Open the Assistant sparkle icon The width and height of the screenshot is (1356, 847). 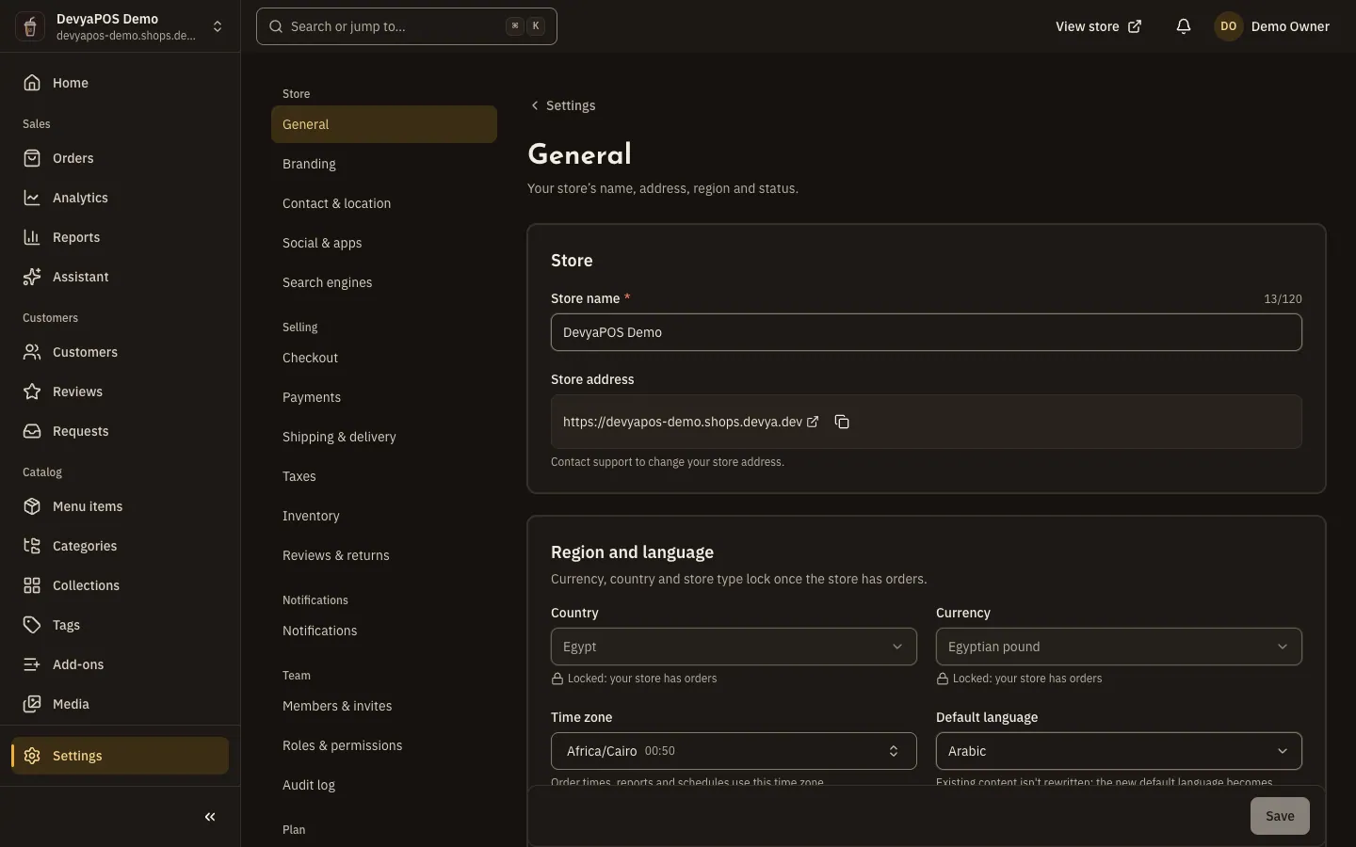tap(32, 277)
